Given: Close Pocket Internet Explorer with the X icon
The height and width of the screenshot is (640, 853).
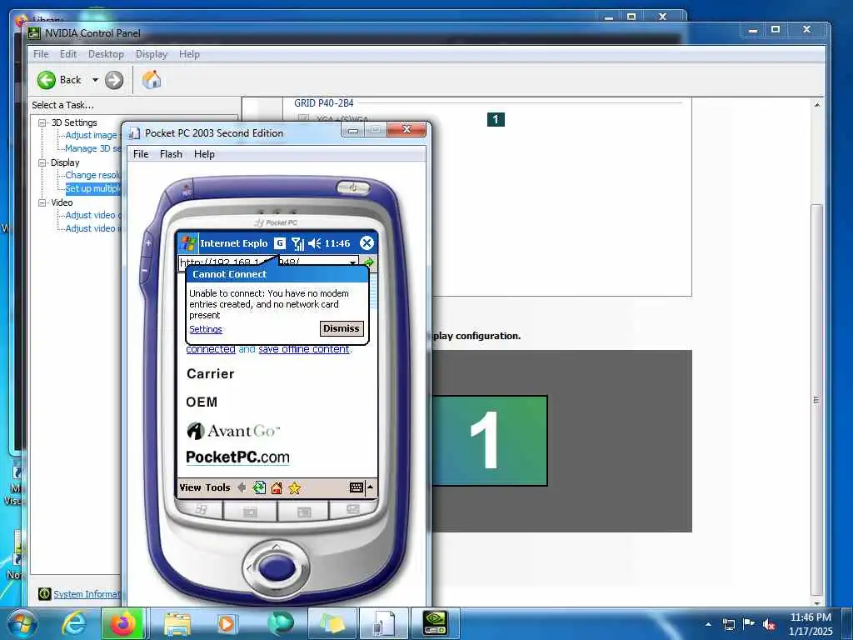Looking at the screenshot, I should tap(367, 243).
